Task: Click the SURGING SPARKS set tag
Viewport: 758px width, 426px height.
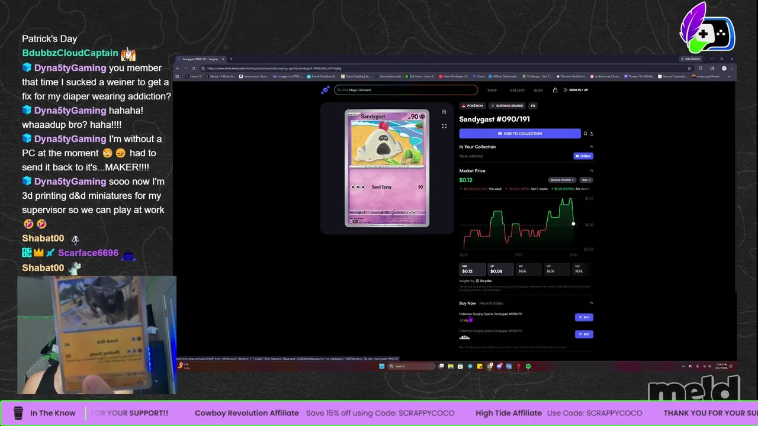Action: coord(508,106)
